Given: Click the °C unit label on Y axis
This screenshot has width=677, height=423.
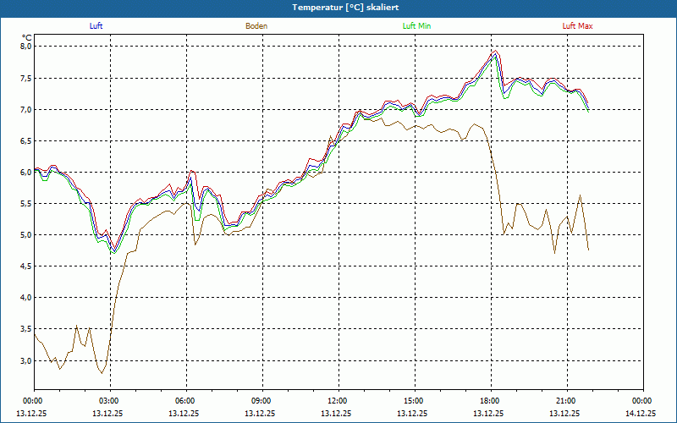Looking at the screenshot, I should (26, 37).
